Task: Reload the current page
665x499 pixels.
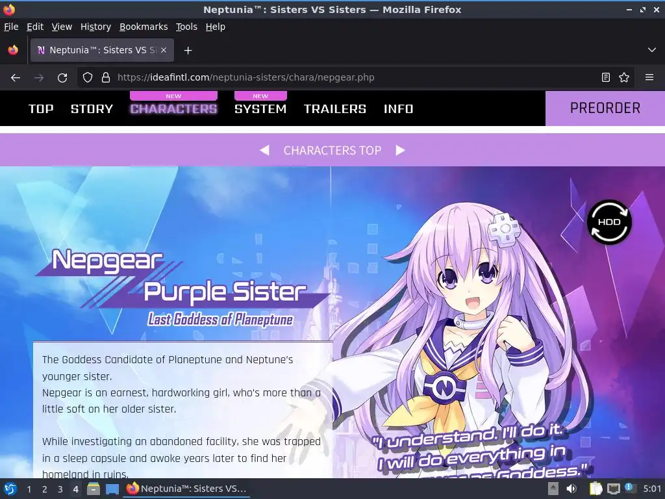Action: point(62,78)
